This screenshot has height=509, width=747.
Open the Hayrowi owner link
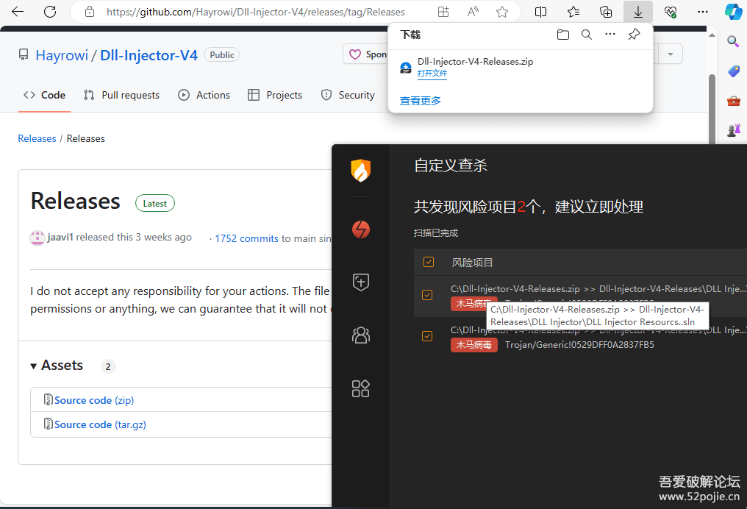click(62, 55)
